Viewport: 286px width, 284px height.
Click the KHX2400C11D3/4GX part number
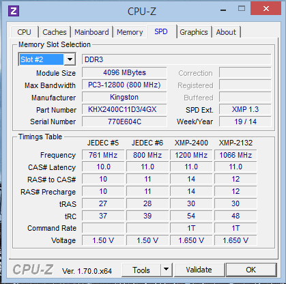(x=124, y=109)
